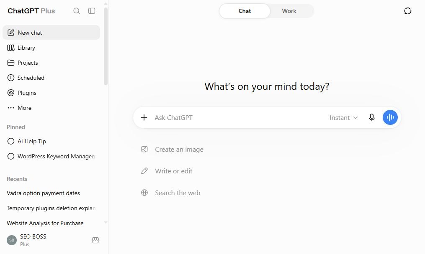Screen dimensions: 425x254
Task: Start dictation with the microphone icon
Action: coord(372,117)
